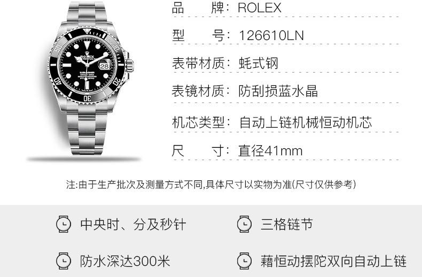Click the size value 直径41mm

(270, 151)
